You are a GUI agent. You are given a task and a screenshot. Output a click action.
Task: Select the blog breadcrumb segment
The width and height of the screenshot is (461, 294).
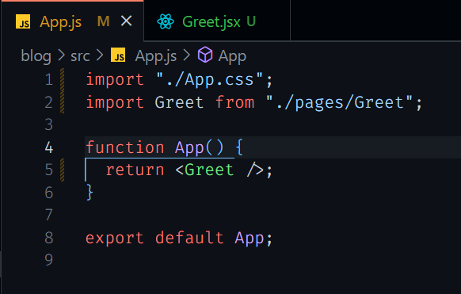pyautogui.click(x=36, y=55)
